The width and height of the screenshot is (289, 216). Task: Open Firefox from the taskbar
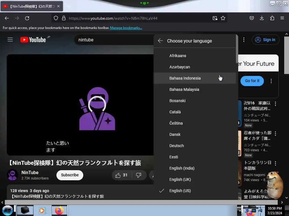(59, 210)
